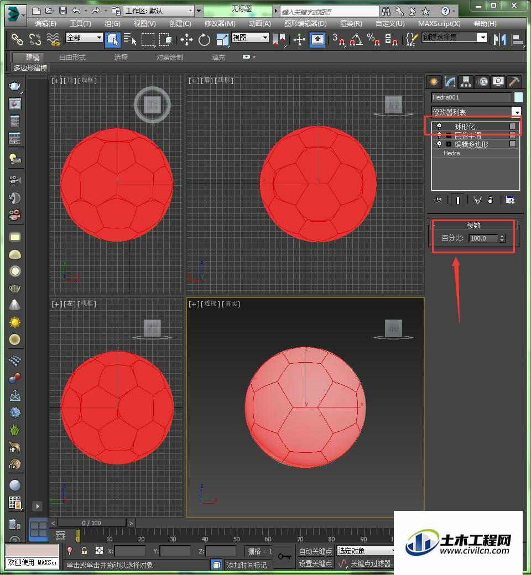Switch to the 自由形式 ribbon tab
This screenshot has width=531, height=575.
pyautogui.click(x=72, y=57)
